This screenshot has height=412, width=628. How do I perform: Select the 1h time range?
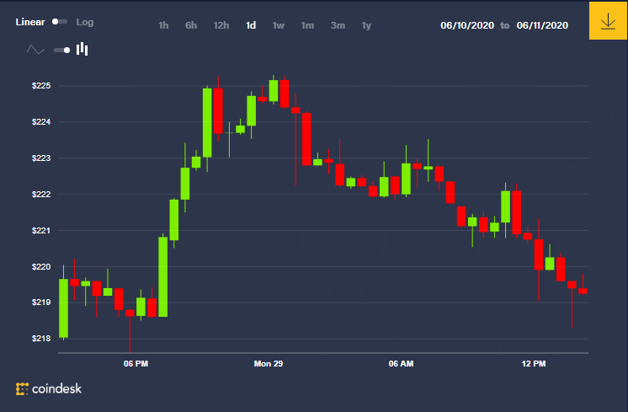point(163,25)
